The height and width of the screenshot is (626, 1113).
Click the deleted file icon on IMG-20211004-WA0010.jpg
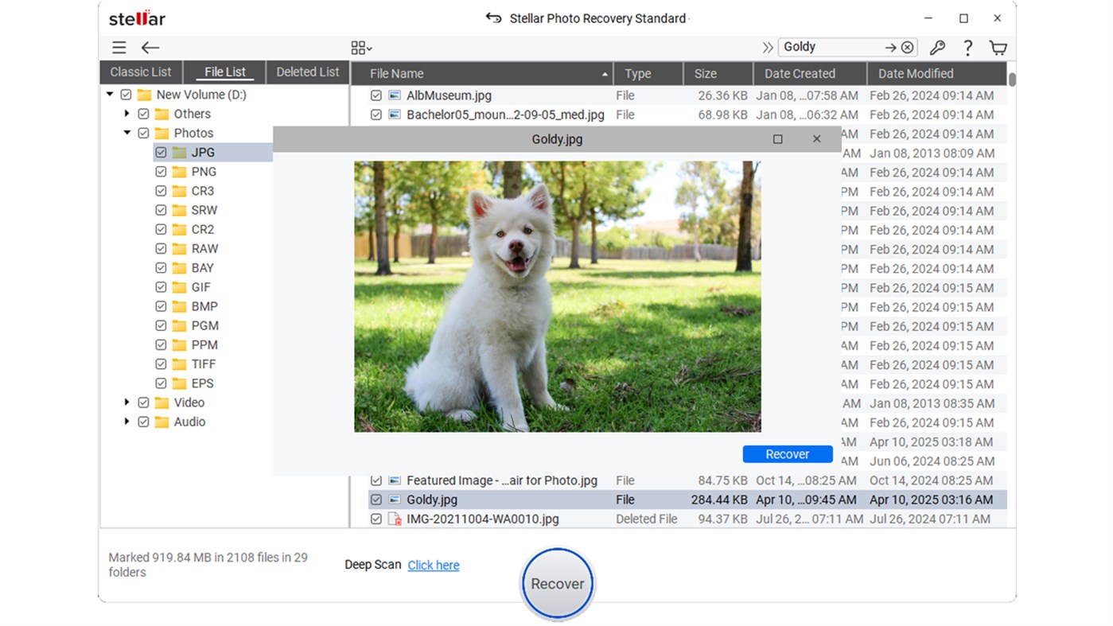[x=394, y=519]
